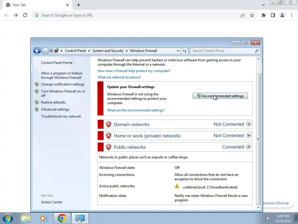The width and height of the screenshot is (298, 224).
Task: Click Chrome forward navigation arrow
Action: (16, 15)
